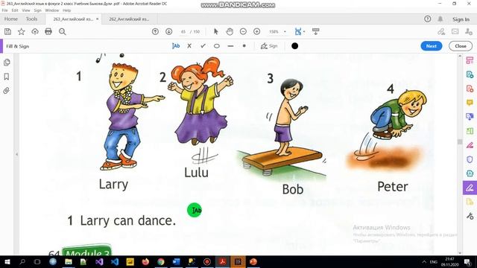This screenshot has height=268, width=477.
Task: Open the File menu
Action: point(5,10)
